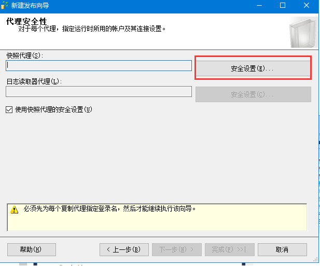Click the 下一步(N) next button
This screenshot has height=266, width=320.
click(177, 249)
